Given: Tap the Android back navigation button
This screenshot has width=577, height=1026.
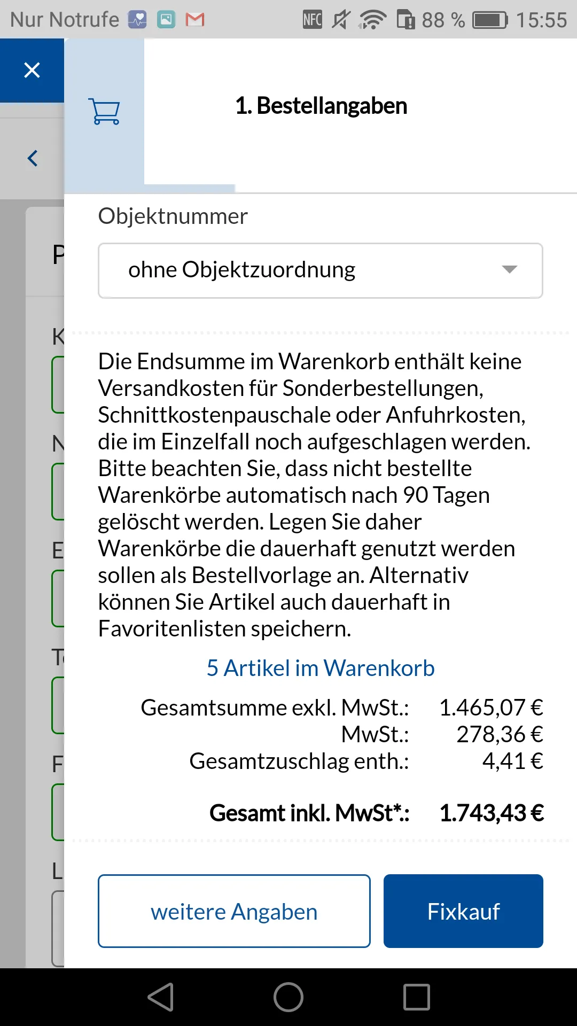Looking at the screenshot, I should coord(161,997).
